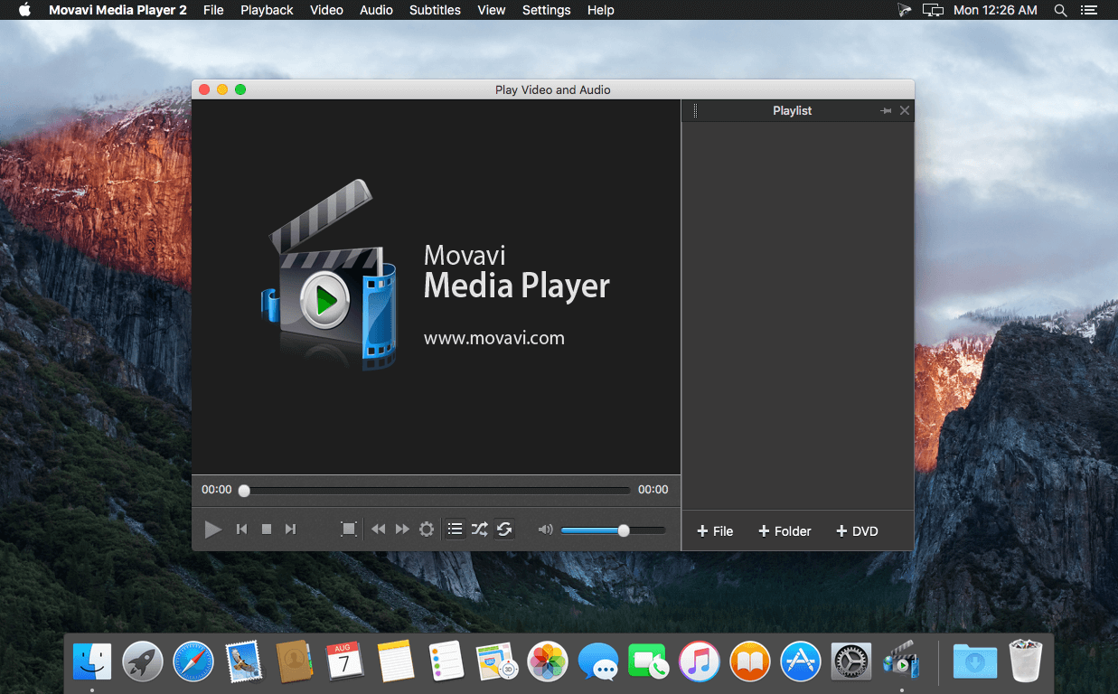Screen dimensions: 1118x694
Task: Start playback with the Play button
Action: click(213, 530)
